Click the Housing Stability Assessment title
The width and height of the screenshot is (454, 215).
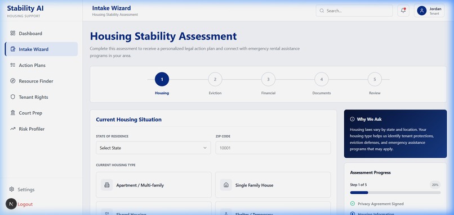tap(163, 36)
